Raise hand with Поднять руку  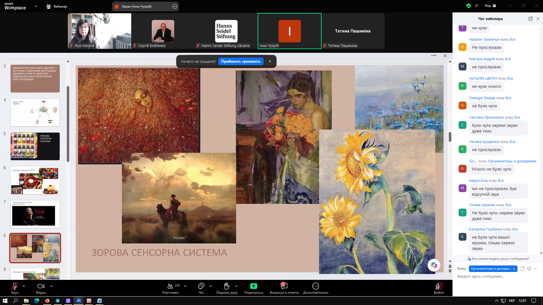point(227,288)
